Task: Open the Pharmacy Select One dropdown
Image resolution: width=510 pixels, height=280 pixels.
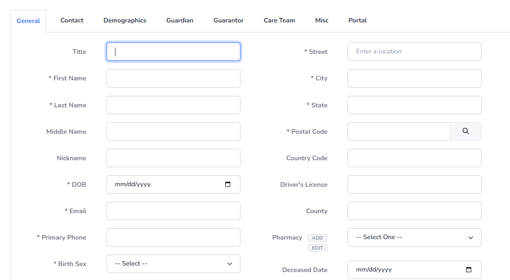Action: [x=414, y=237]
